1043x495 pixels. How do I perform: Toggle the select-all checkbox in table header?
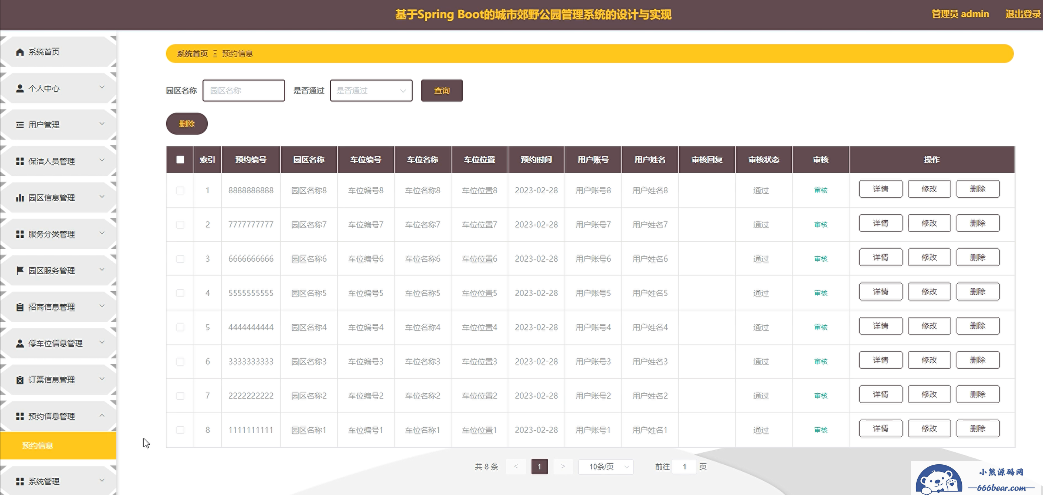(180, 160)
